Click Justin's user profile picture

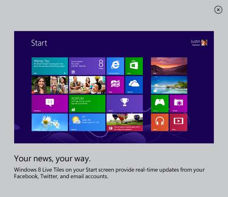[x=204, y=43]
